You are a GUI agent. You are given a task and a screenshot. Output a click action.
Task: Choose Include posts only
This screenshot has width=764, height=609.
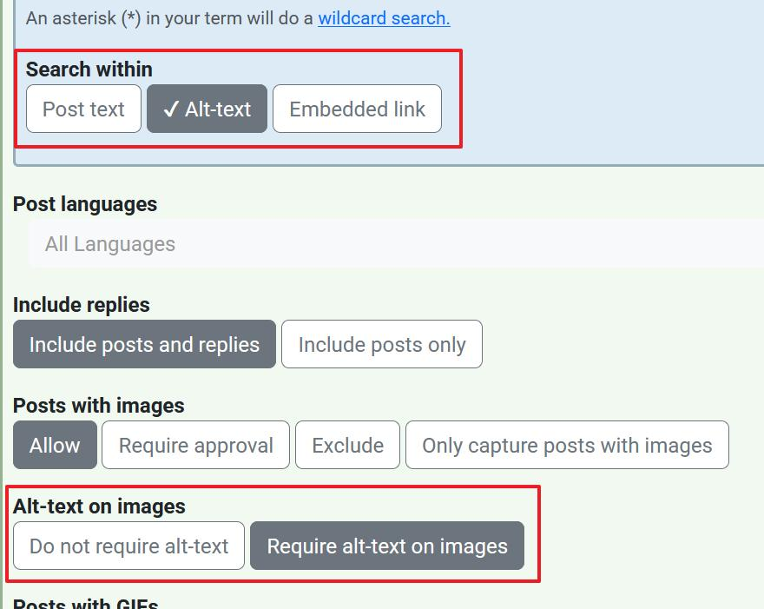381,345
